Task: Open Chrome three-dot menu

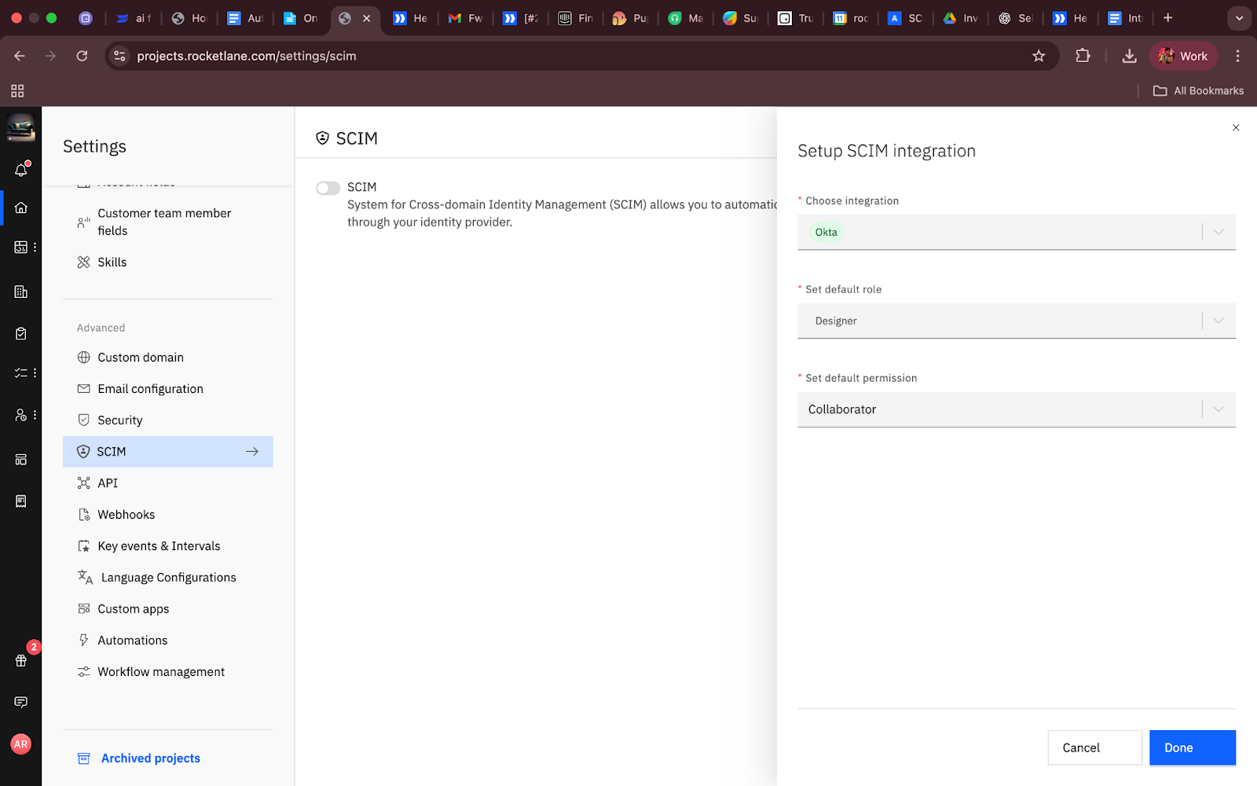Action: [x=1237, y=56]
